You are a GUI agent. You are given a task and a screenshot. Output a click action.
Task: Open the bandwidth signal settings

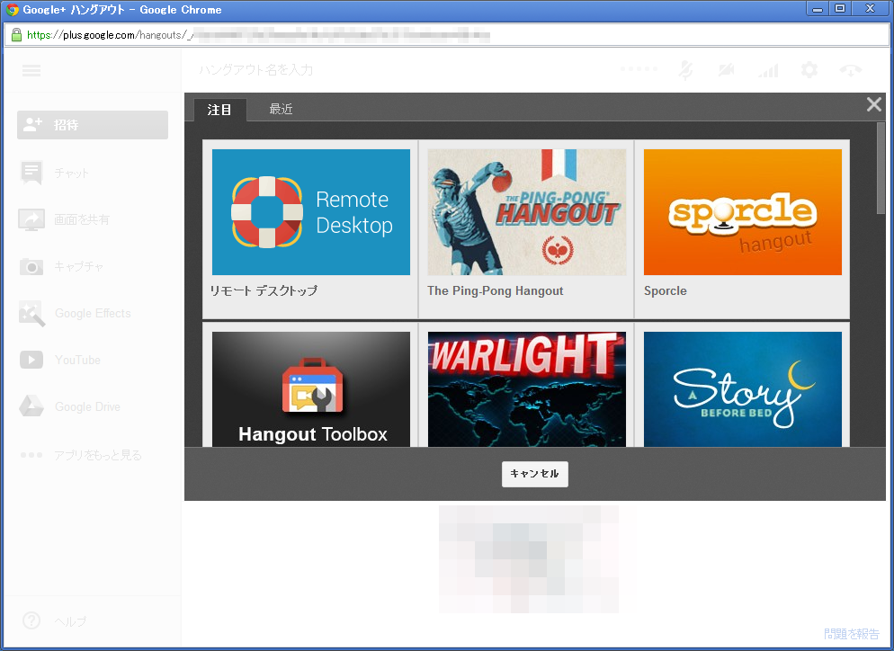[x=768, y=71]
